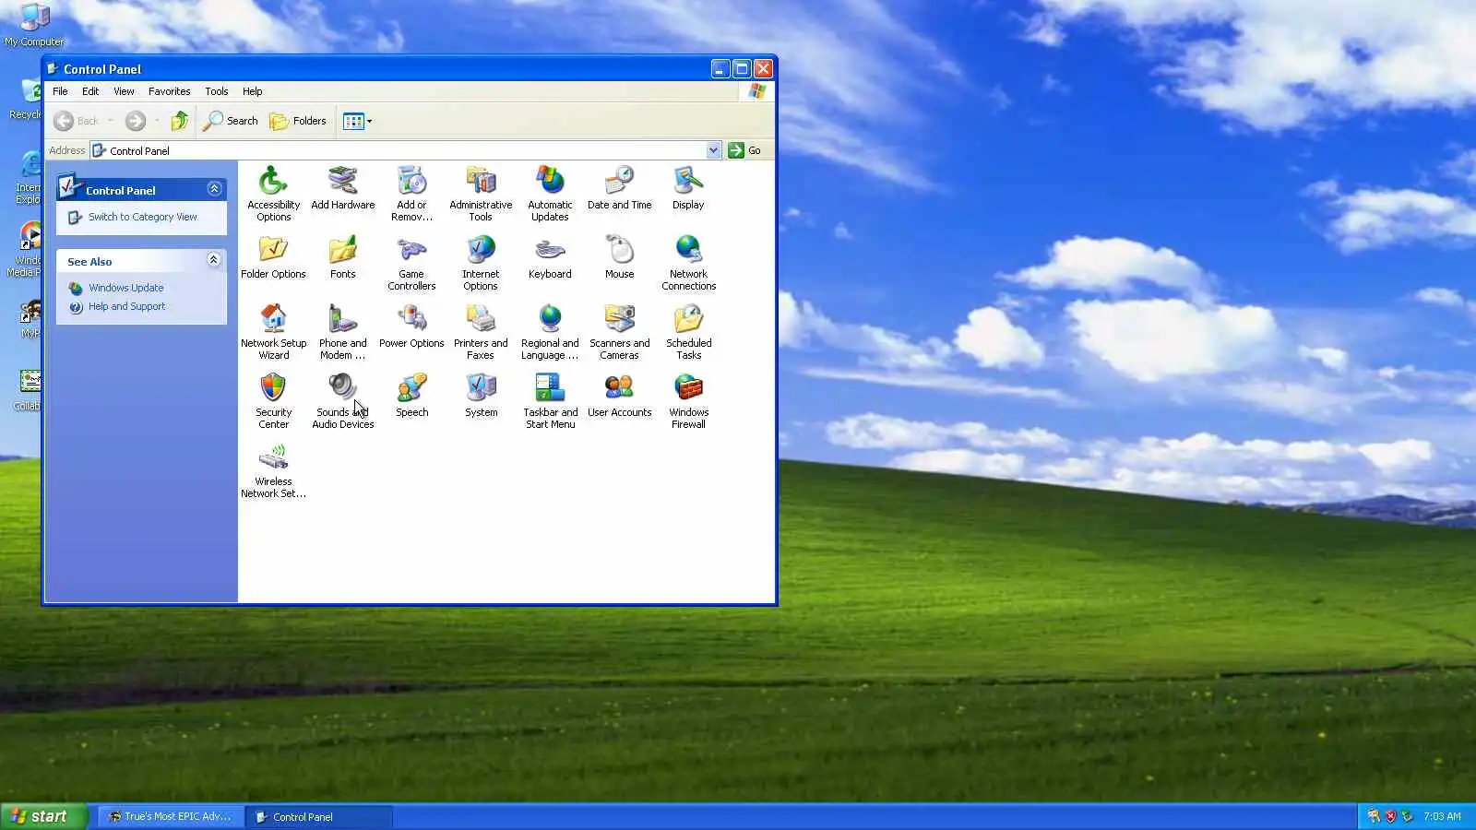Go up one folder level
Viewport: 1476px width, 830px height.
pyautogui.click(x=180, y=121)
